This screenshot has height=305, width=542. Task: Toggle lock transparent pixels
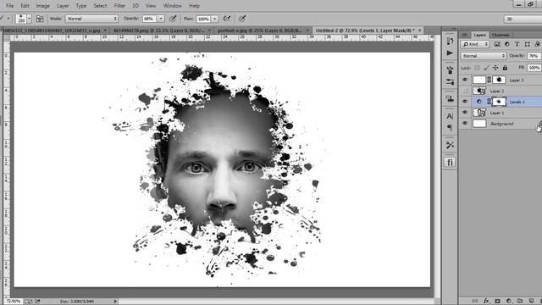pos(477,68)
